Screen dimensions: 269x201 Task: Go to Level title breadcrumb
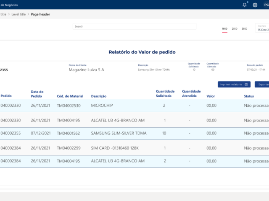point(18,14)
